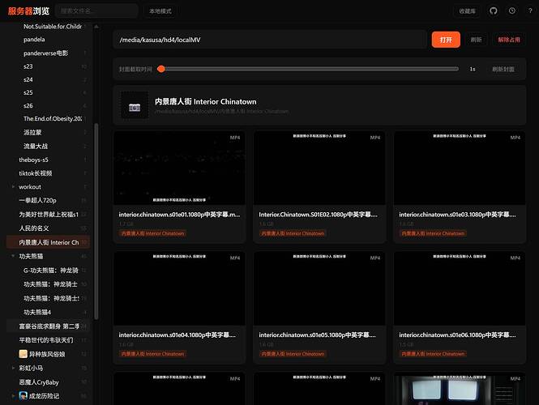Open the GitHub repository icon
Viewport: 539px width, 405px height.
tap(494, 11)
